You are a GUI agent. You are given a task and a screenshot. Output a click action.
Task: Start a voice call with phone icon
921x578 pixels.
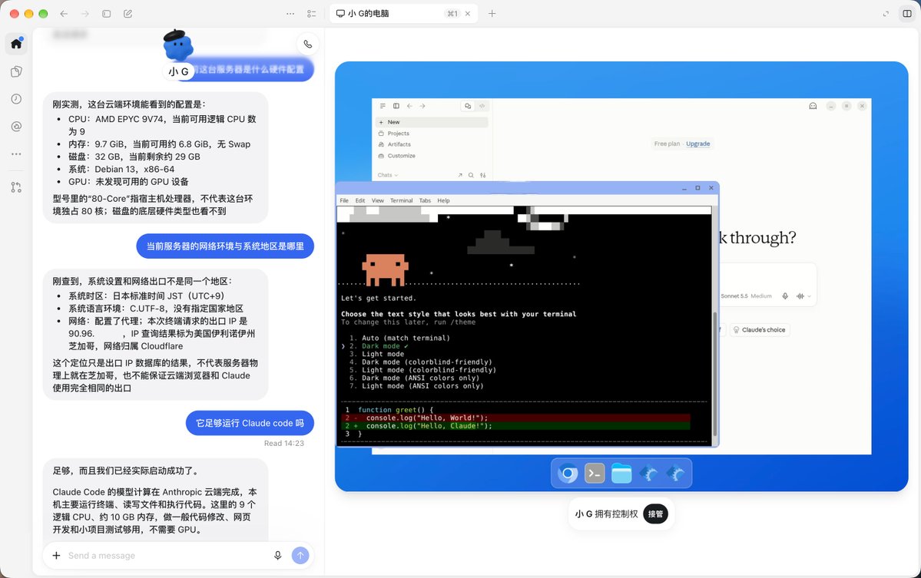click(x=308, y=44)
